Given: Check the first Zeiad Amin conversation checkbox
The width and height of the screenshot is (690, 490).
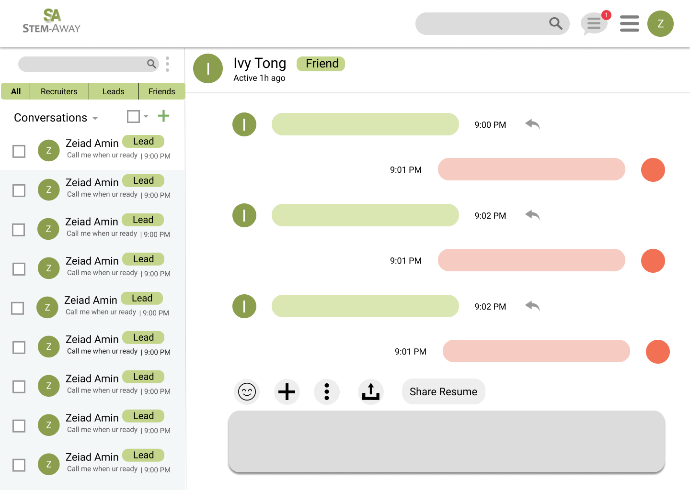Looking at the screenshot, I should 19,151.
